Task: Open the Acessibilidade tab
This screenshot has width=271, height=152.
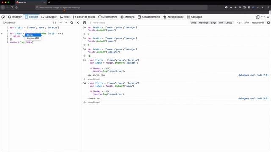Action: pos(174,17)
